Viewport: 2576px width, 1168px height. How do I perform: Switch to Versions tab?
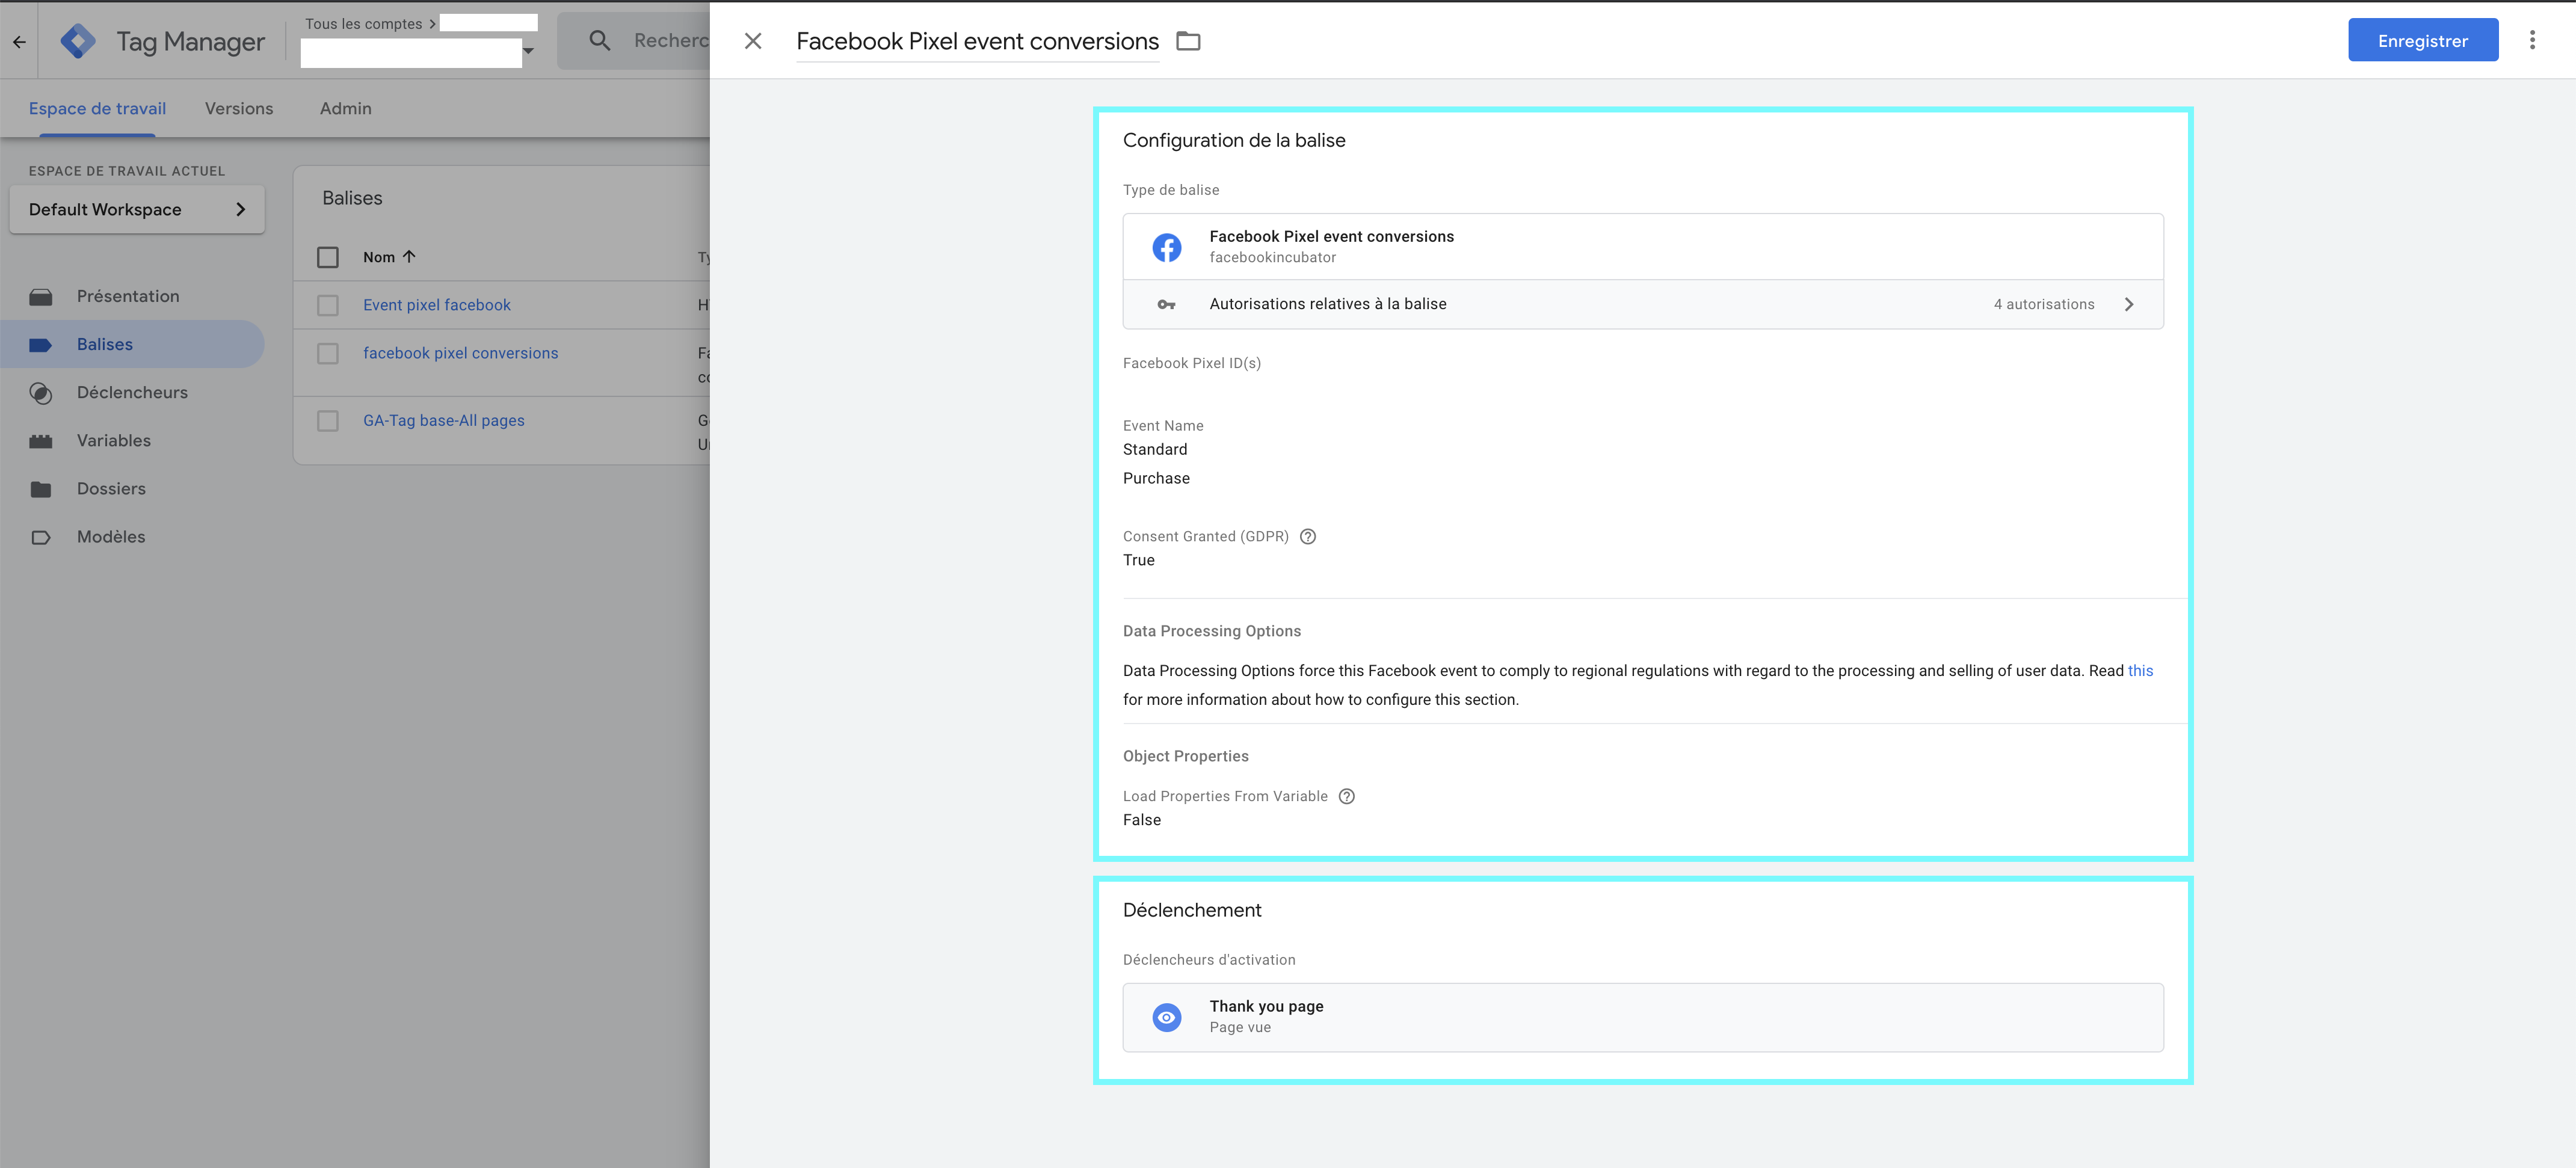[x=238, y=108]
